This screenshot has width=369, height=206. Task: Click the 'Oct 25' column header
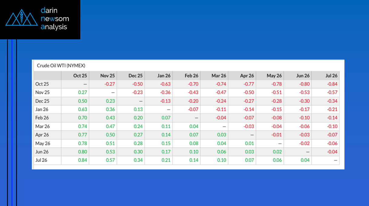(x=80, y=76)
